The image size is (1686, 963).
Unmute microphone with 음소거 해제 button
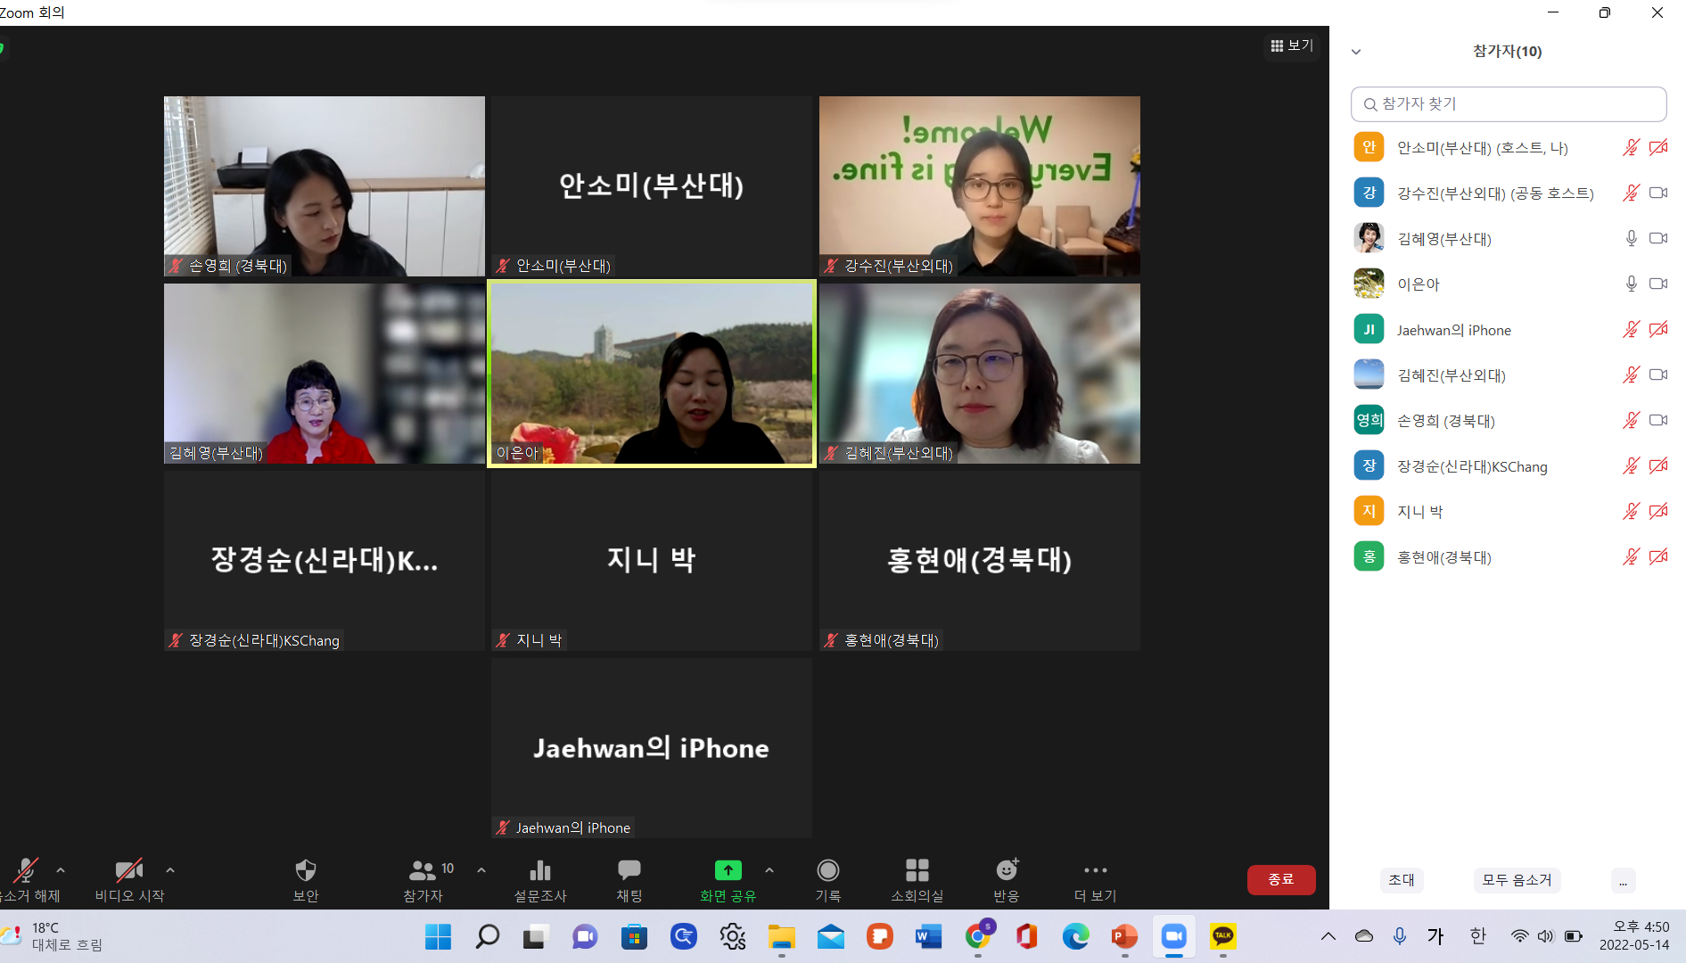pyautogui.click(x=25, y=871)
